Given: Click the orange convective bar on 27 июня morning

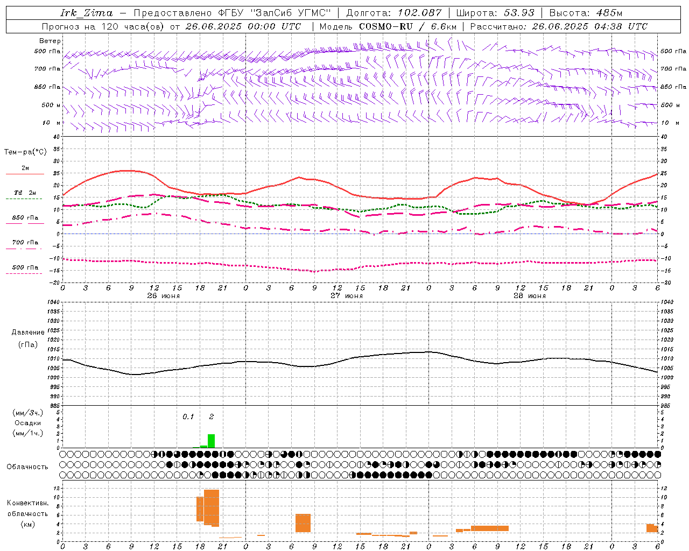Looking at the screenshot, I should click(303, 523).
